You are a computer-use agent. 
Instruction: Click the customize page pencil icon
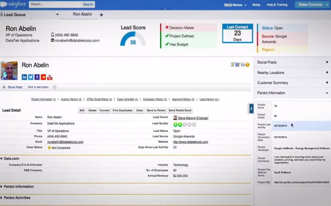(x=238, y=65)
